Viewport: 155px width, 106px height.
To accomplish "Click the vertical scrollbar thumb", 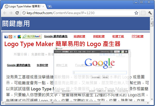I will [x=152, y=24].
